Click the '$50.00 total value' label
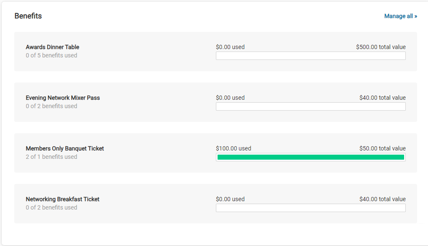The height and width of the screenshot is (246, 428). pos(382,149)
